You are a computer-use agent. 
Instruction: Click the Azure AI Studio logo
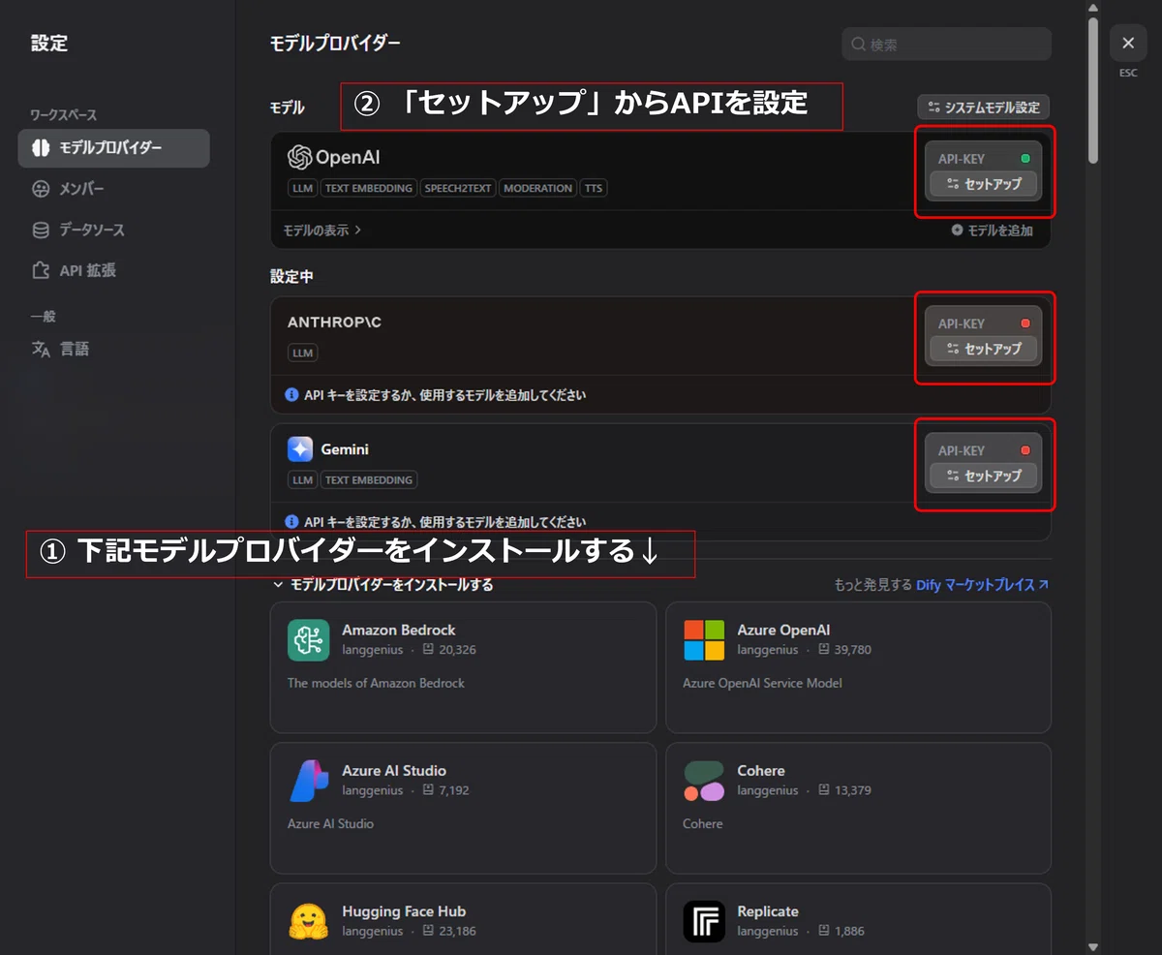(x=309, y=781)
